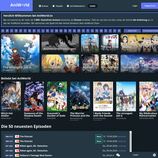Screen dimensions: 158x158
Task: Open the Populär menu item
Action: [57, 6]
